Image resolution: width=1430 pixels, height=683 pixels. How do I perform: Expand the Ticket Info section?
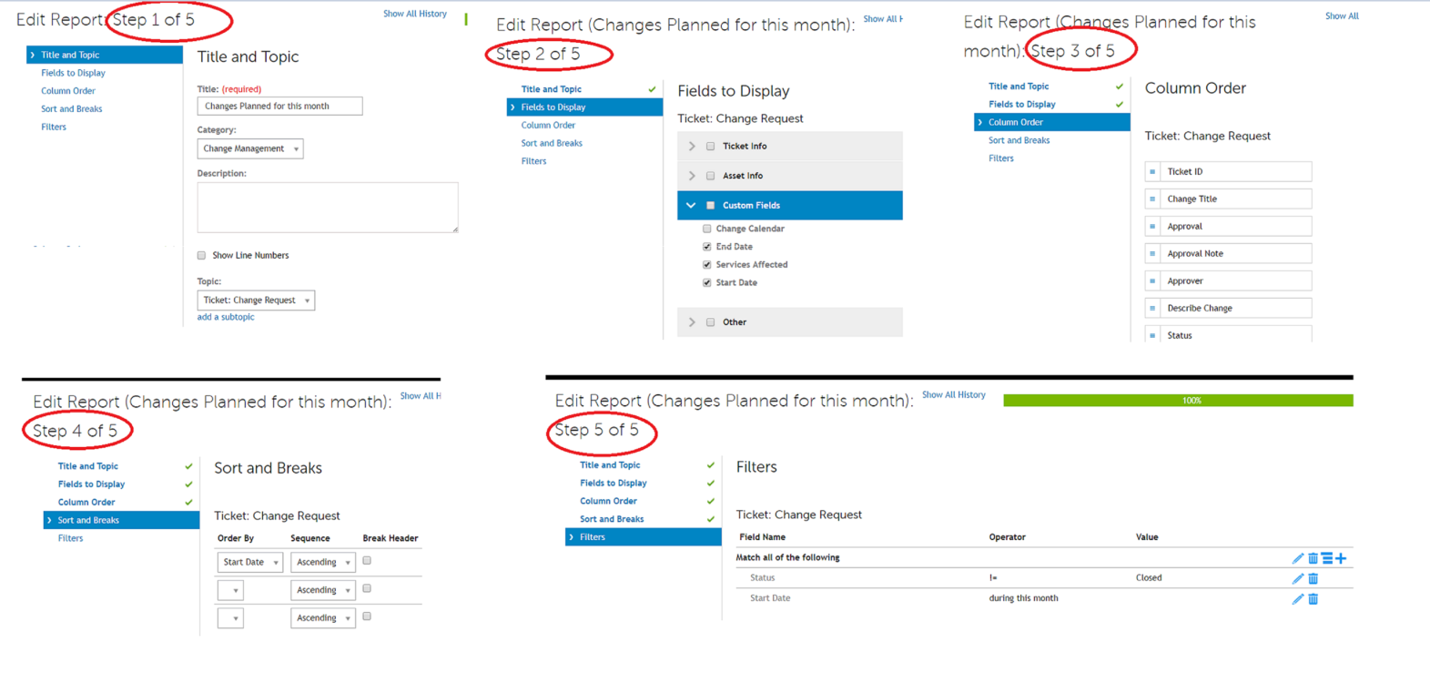click(x=692, y=146)
